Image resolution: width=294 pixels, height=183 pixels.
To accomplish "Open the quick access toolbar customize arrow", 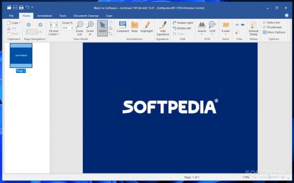I will click(x=32, y=8).
